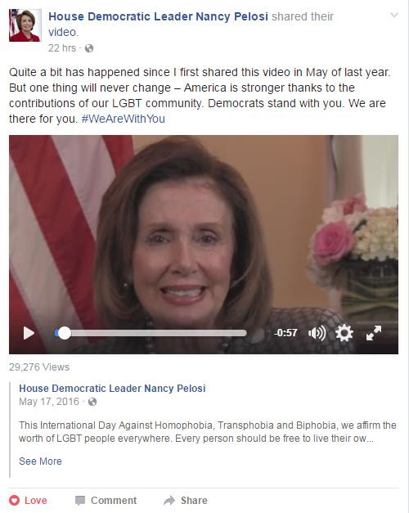The height and width of the screenshot is (513, 409).
Task: Play the video with the play button
Action: [29, 333]
